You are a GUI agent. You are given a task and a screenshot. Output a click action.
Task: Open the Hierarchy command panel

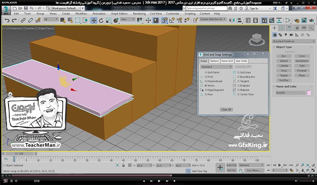(289, 28)
